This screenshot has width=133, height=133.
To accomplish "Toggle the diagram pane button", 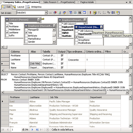I will click(x=71, y=13).
